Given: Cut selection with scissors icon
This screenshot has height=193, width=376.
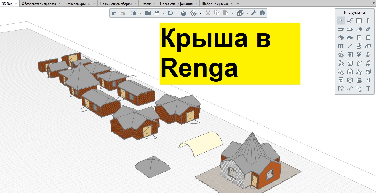Looking at the screenshot, I should coord(208,13).
